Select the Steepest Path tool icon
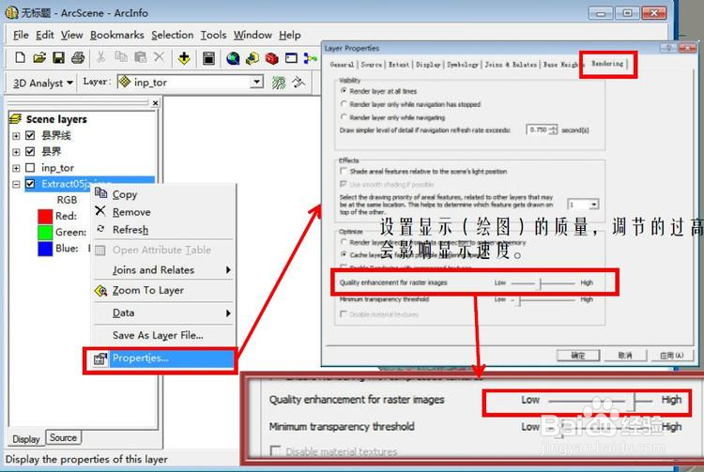This screenshot has width=704, height=472. (x=298, y=83)
